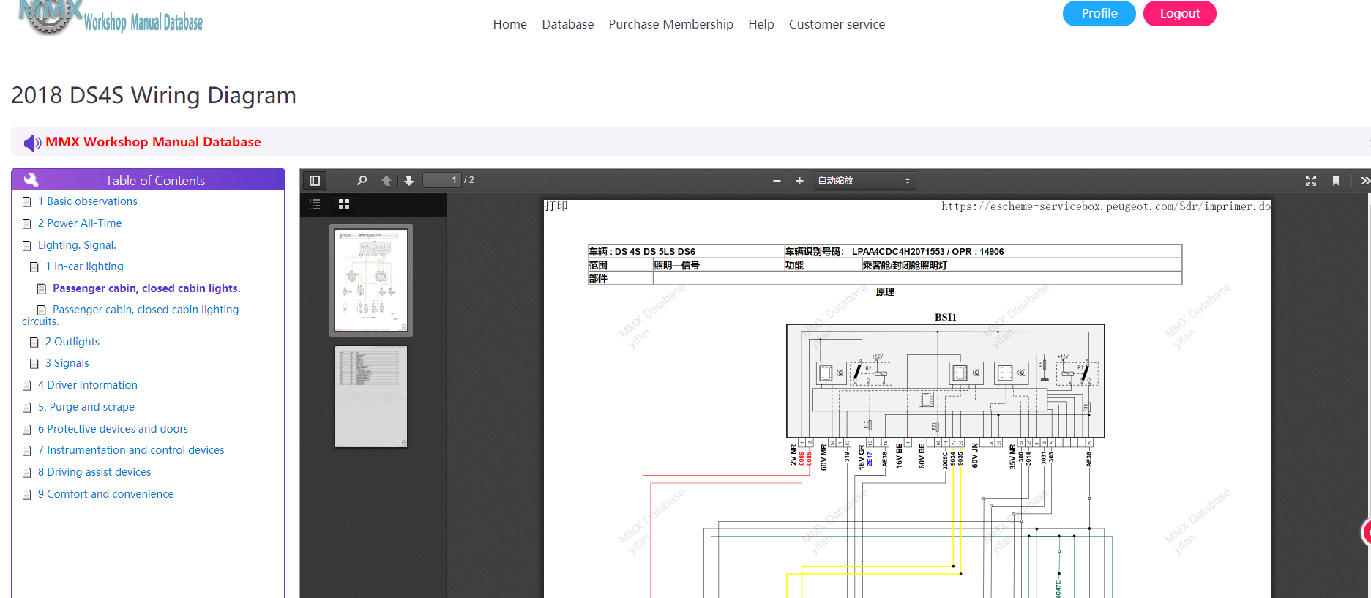
Task: Click the Profile button
Action: click(x=1099, y=13)
